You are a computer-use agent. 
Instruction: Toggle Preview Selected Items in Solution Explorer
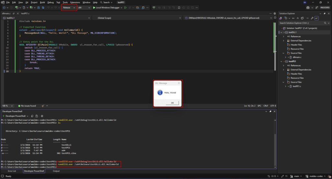(316, 18)
